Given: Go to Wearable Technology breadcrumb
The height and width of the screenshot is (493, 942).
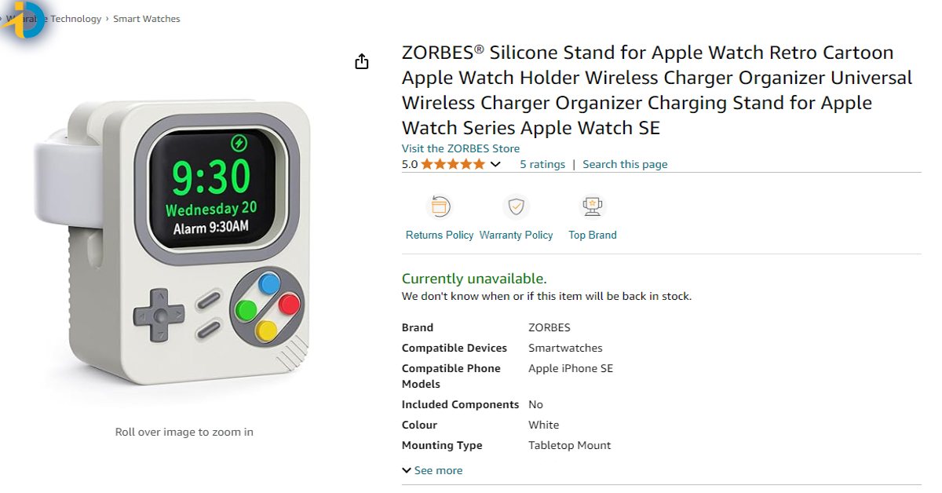Looking at the screenshot, I should 71,19.
